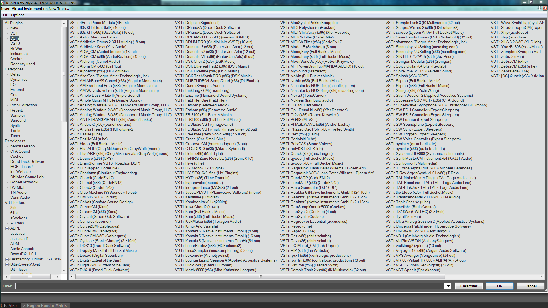Select the Audio Assault folder
The width and height of the screenshot is (548, 308).
(22, 249)
